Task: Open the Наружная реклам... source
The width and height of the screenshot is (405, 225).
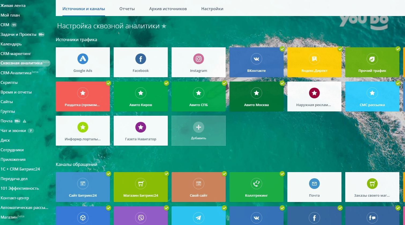Action: [314, 96]
